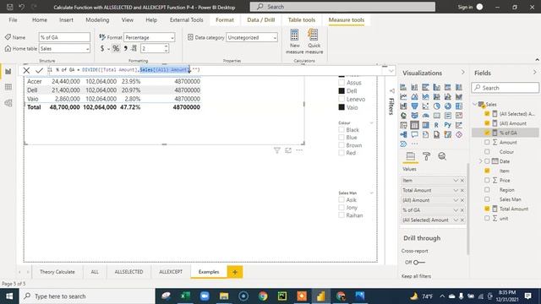Check the Asik sales man option

click(x=342, y=199)
